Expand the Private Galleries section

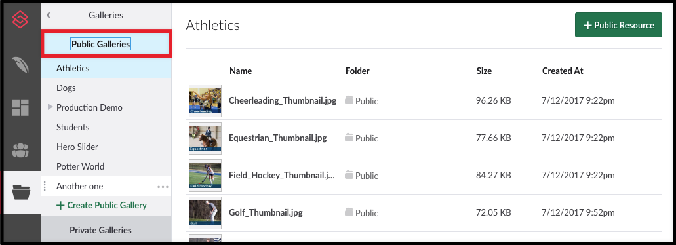[x=100, y=230]
